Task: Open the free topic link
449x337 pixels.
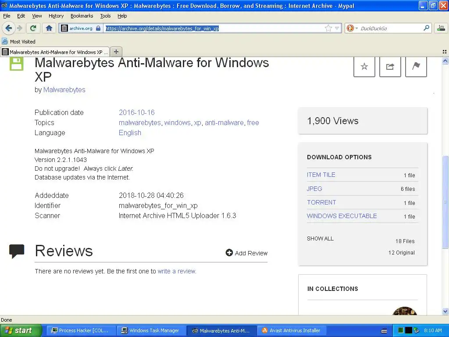Action: pyautogui.click(x=253, y=123)
